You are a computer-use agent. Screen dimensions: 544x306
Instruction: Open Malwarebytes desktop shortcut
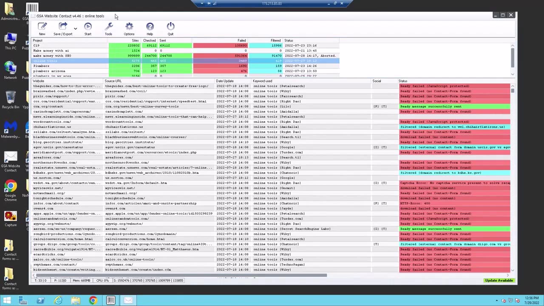(x=11, y=130)
